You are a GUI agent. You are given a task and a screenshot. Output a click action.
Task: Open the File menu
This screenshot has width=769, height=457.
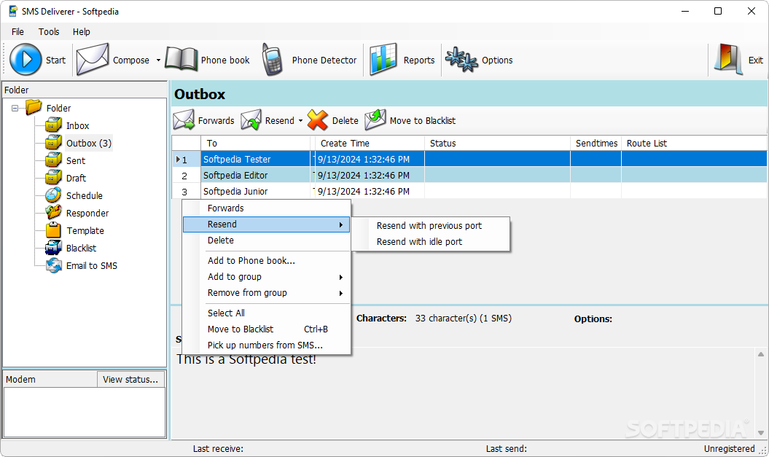tap(17, 32)
